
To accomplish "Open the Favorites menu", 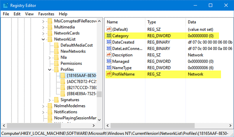I will click(46, 14).
